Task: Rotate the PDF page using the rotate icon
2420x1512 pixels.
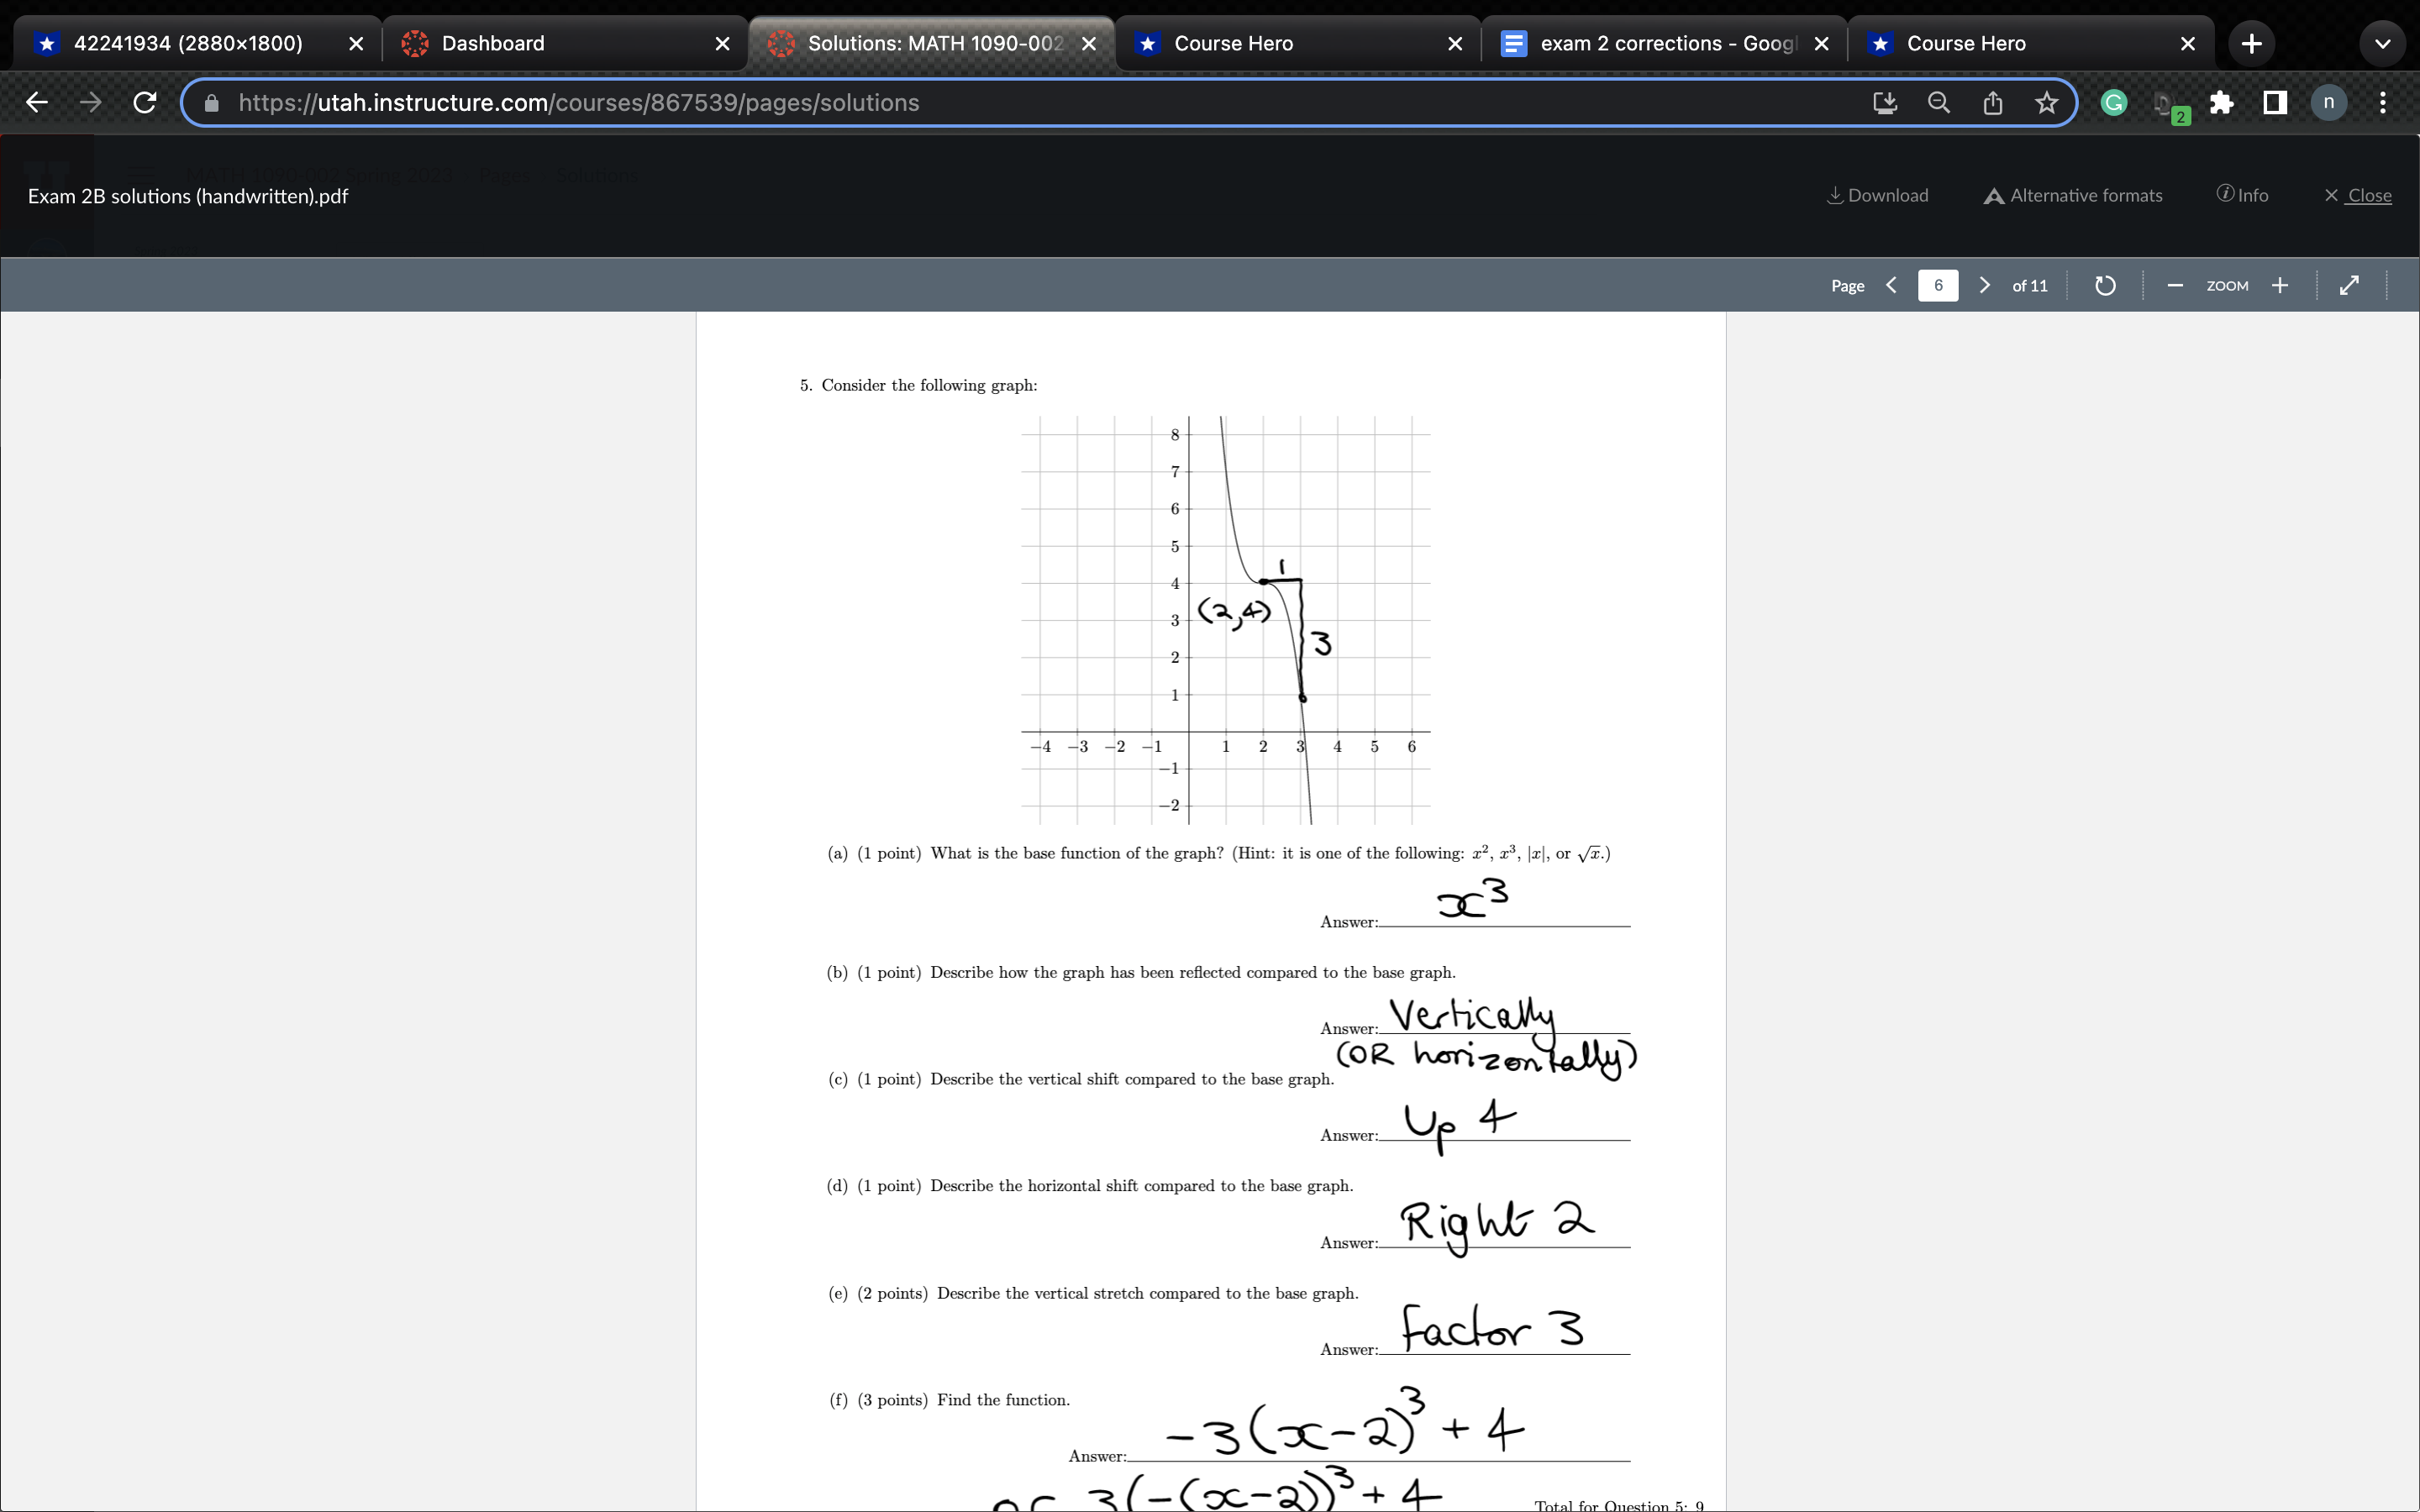Action: [x=2104, y=286]
